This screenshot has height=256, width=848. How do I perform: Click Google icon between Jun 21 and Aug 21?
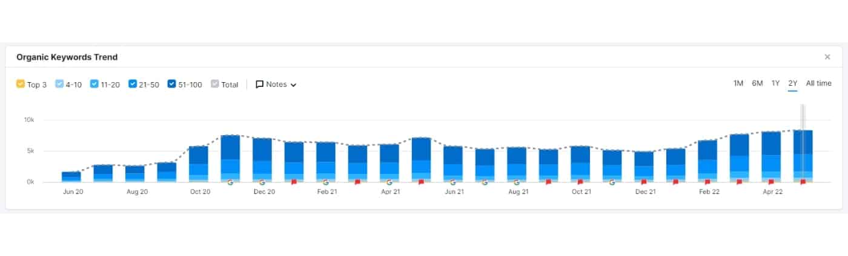coord(485,182)
